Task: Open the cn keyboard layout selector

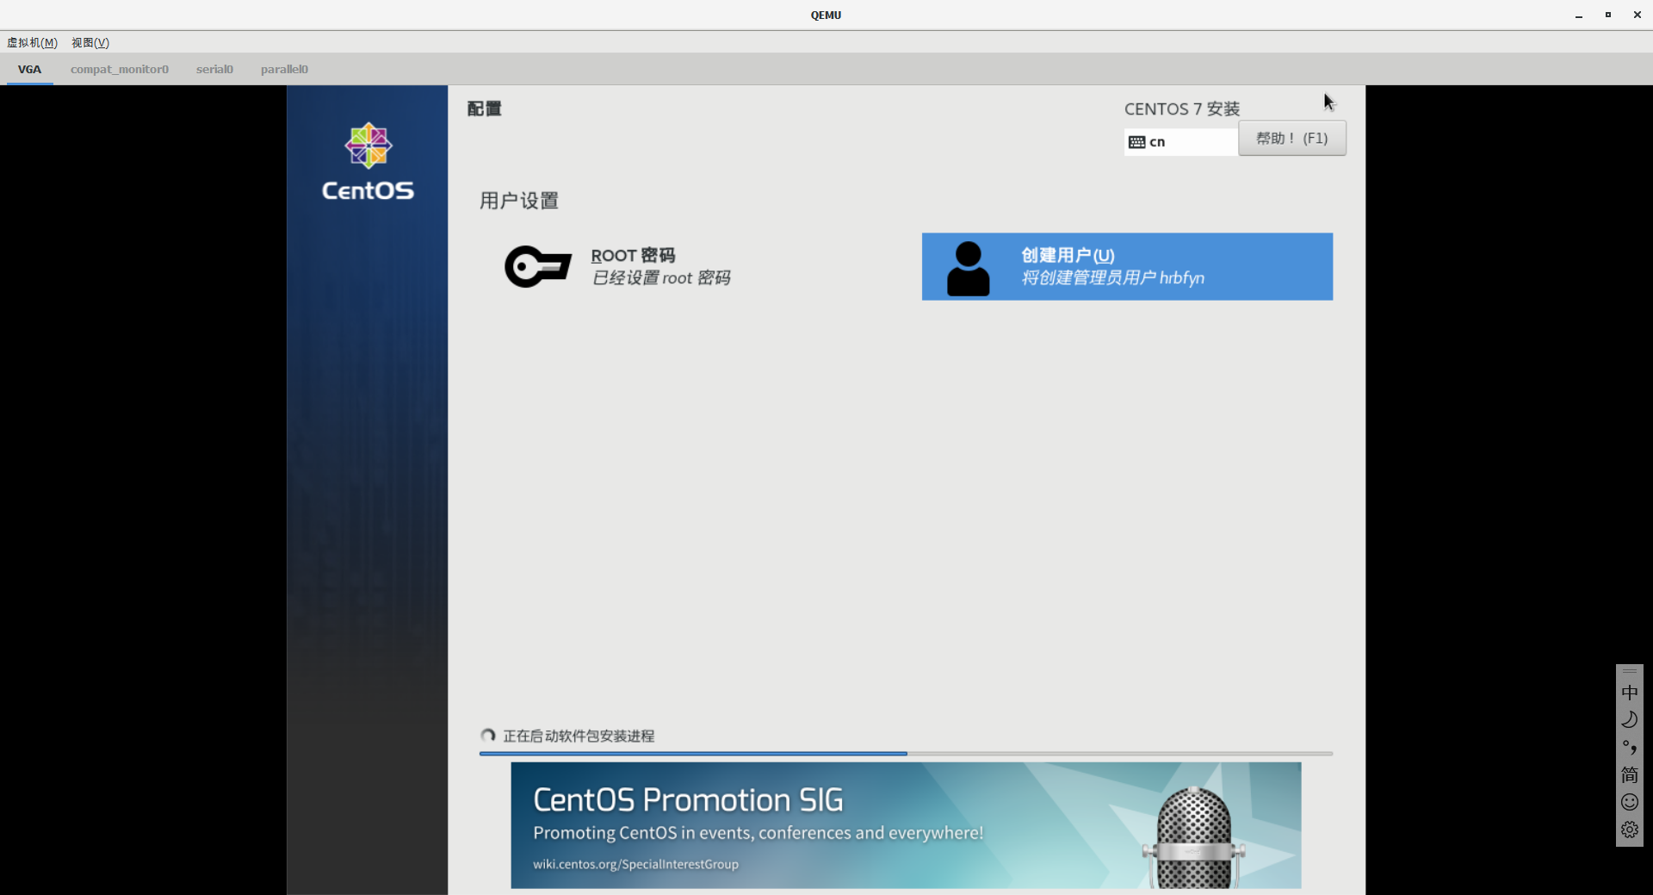Action: click(x=1179, y=140)
